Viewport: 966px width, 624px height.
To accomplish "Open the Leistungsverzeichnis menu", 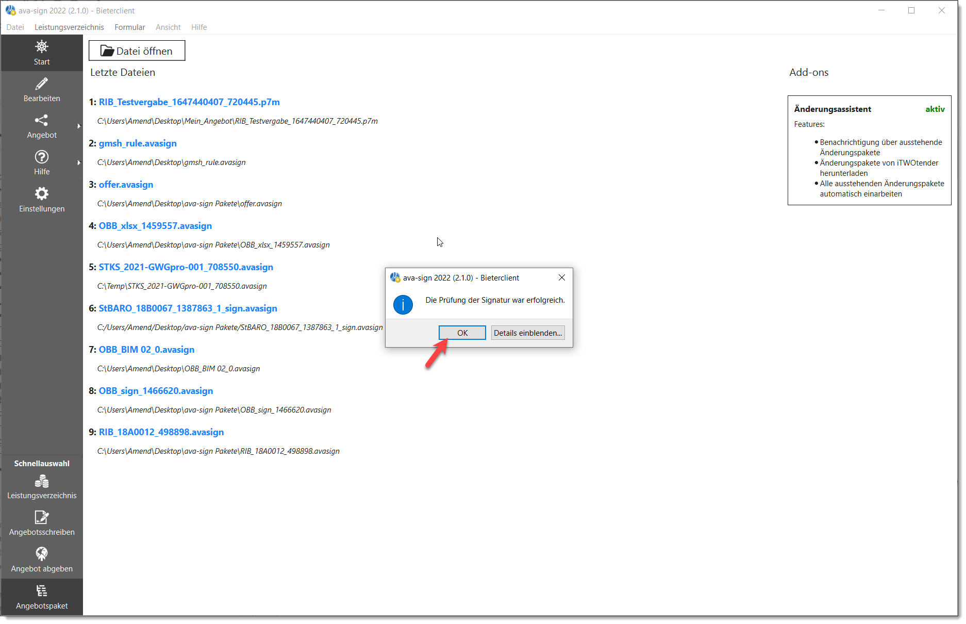I will (69, 27).
